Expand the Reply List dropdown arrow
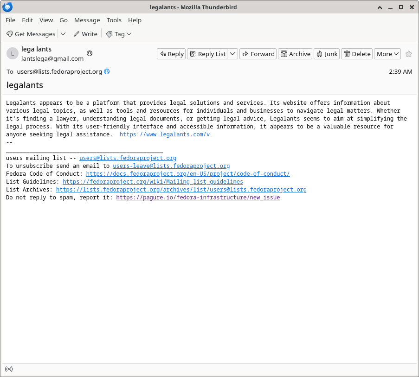Viewport: 419px width, 377px height. tap(232, 54)
